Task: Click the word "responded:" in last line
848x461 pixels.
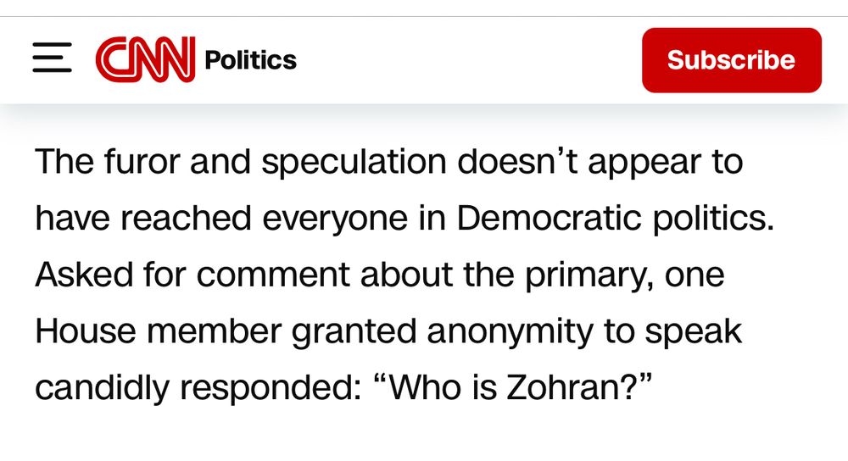Action: click(x=271, y=389)
